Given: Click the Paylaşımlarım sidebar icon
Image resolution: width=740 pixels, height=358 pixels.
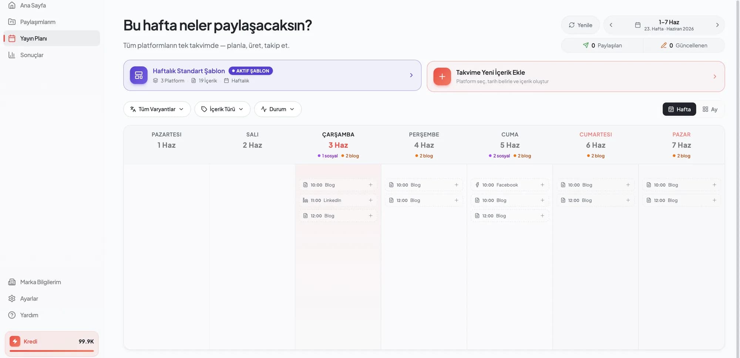Looking at the screenshot, I should click(x=12, y=22).
